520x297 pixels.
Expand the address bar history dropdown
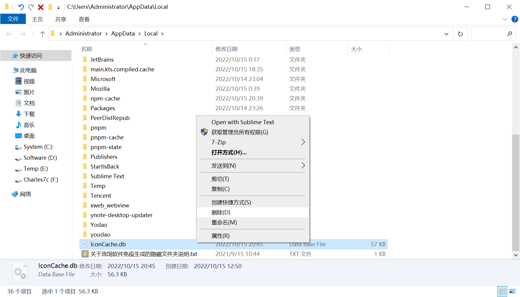[446, 34]
